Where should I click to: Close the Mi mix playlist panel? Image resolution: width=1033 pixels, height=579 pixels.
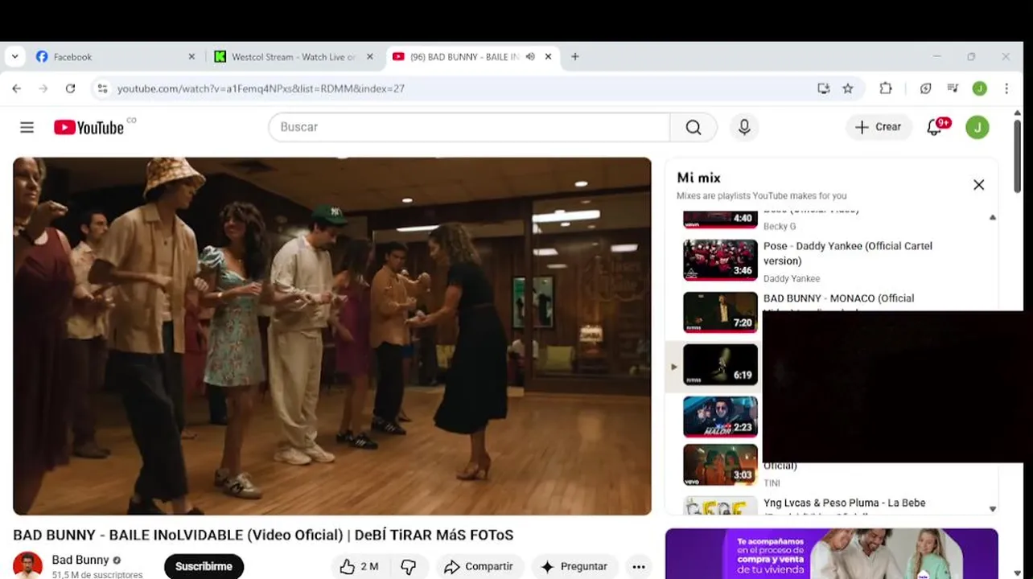coord(978,185)
